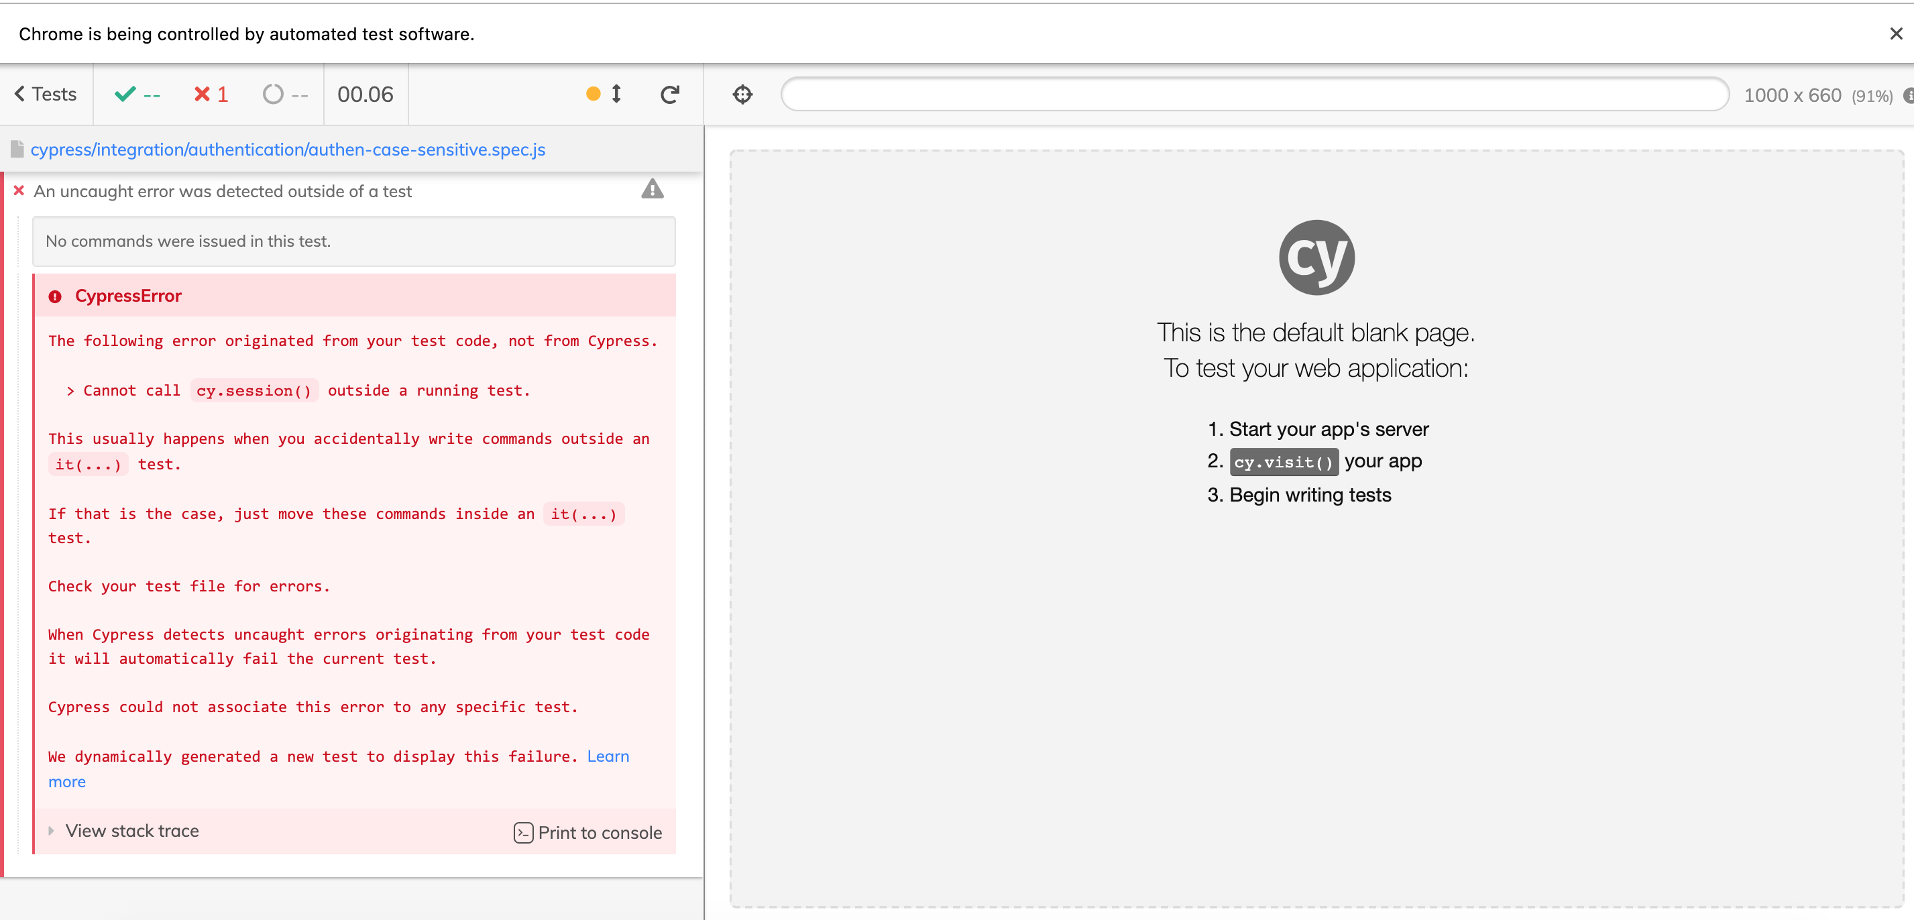Click 'No commands were issued in this test.'

click(188, 241)
